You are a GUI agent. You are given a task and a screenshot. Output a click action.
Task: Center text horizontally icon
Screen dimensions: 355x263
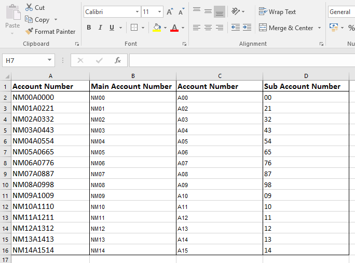[x=208, y=28]
